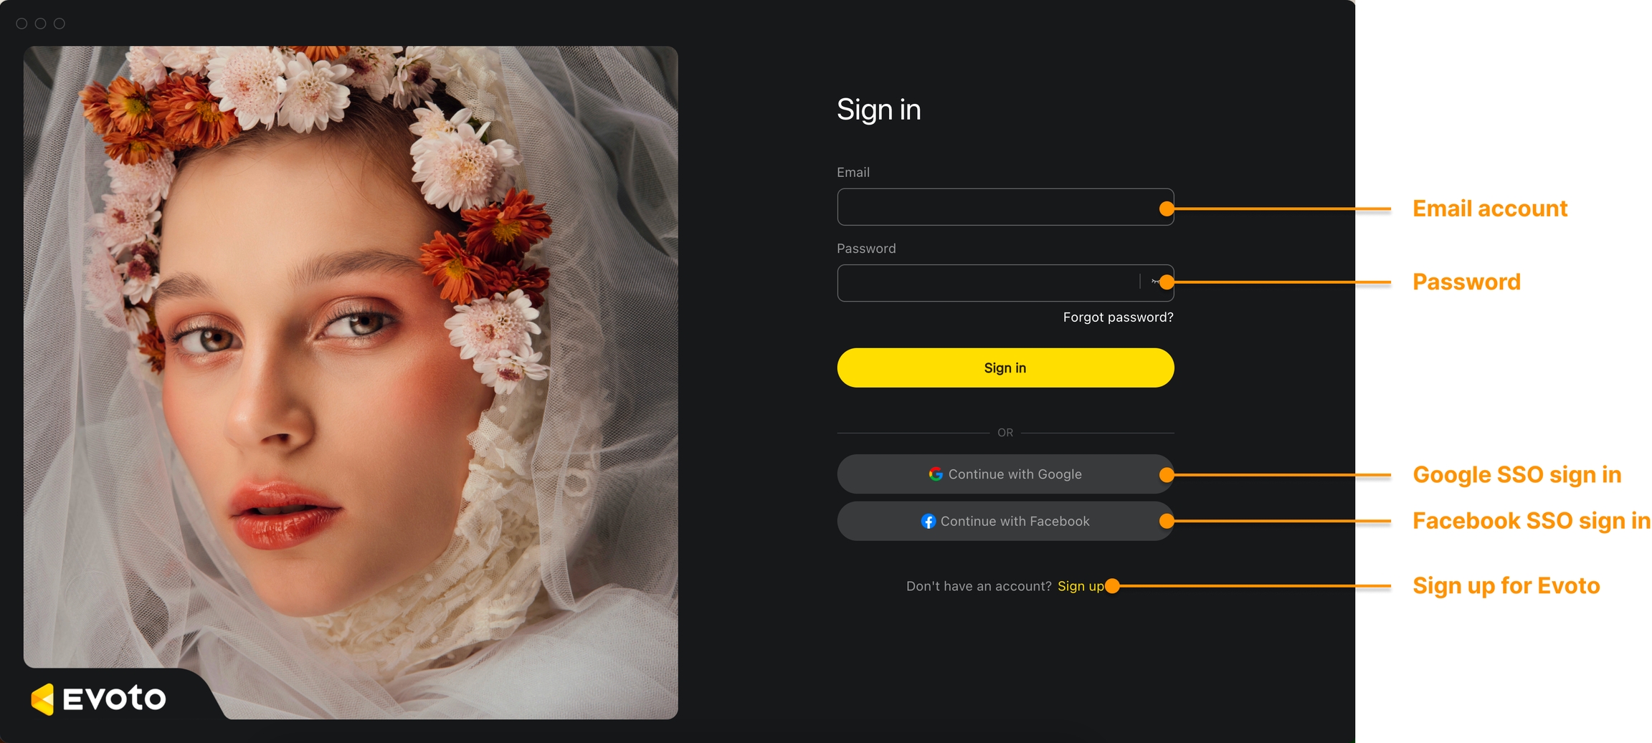Click the Email account annotation label
1652x743 pixels.
(x=1490, y=208)
